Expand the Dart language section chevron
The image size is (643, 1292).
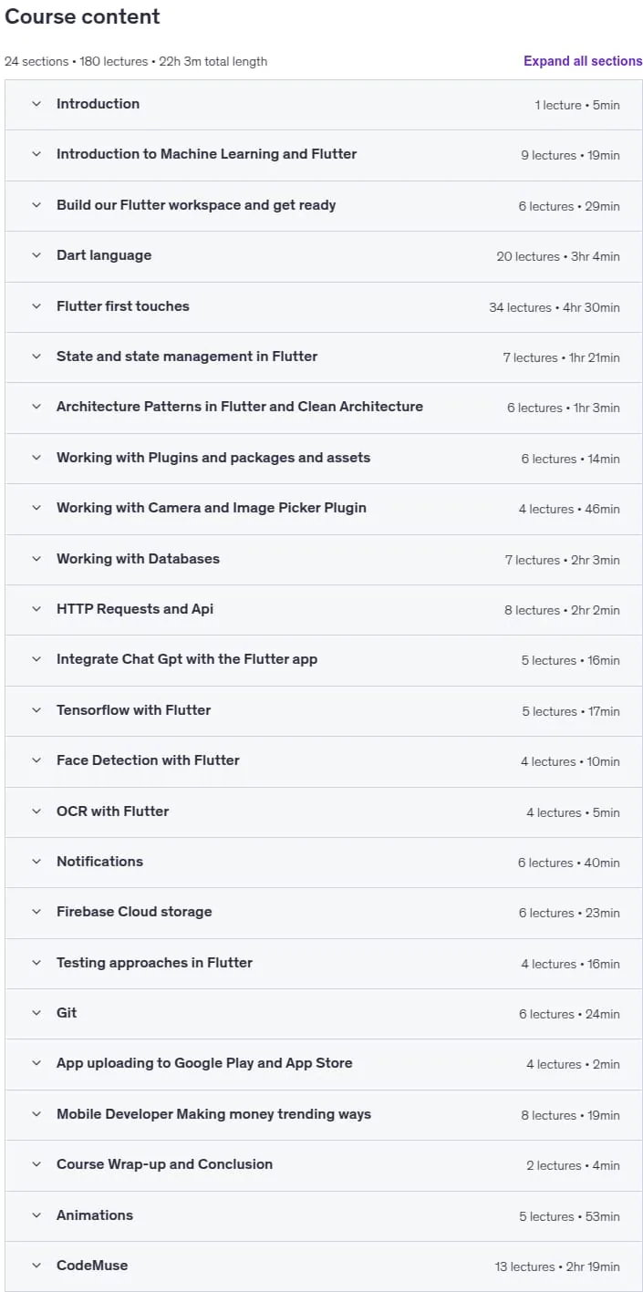(36, 255)
